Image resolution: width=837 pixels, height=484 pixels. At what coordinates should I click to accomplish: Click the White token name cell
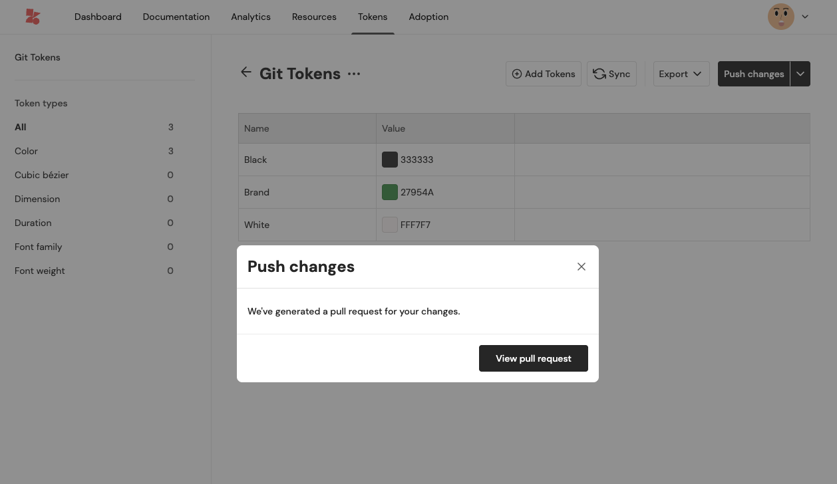point(257,225)
